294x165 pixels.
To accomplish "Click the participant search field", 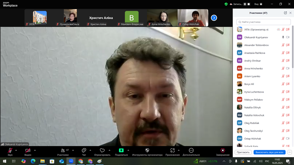I will click(263, 22).
